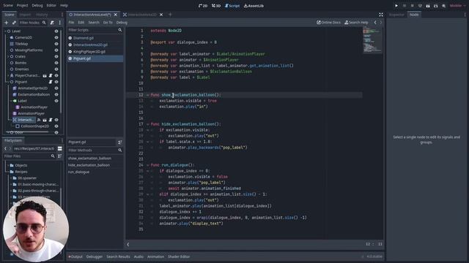
Task: Open the script attached to PlayerCharacter node
Action: (x=51, y=75)
